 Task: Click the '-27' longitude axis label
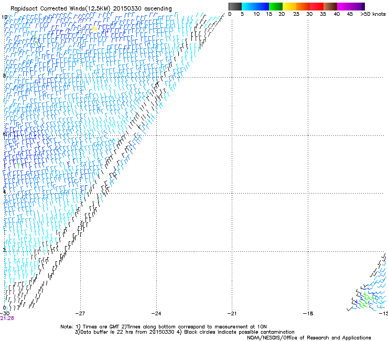pyautogui.click(x=80, y=314)
